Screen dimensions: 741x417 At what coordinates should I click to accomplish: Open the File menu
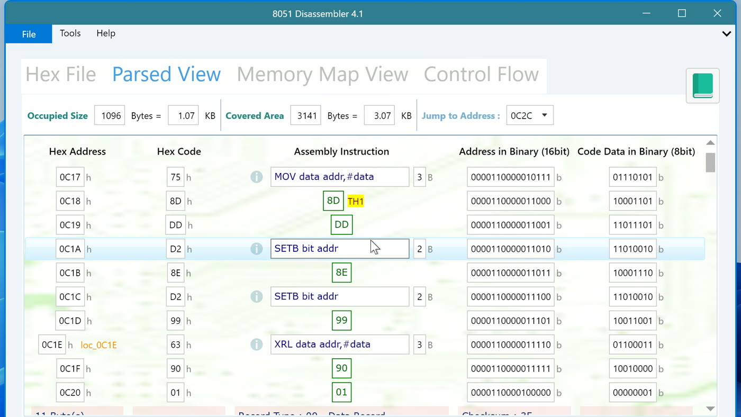(29, 34)
